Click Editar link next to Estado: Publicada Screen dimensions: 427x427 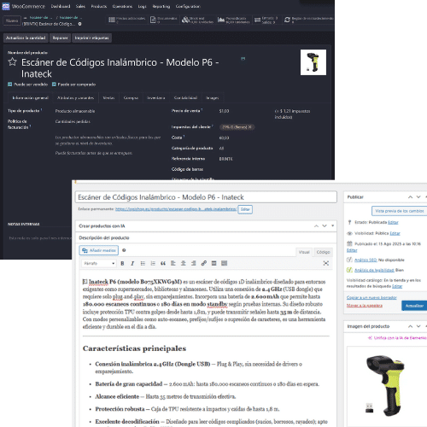(x=393, y=222)
